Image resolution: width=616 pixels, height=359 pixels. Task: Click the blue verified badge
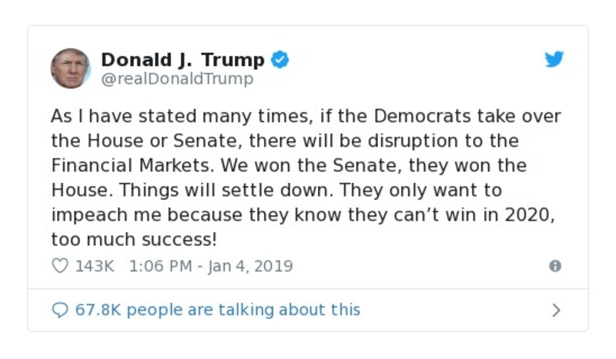tap(280, 59)
